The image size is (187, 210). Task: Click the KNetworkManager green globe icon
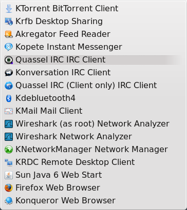pos(9,150)
